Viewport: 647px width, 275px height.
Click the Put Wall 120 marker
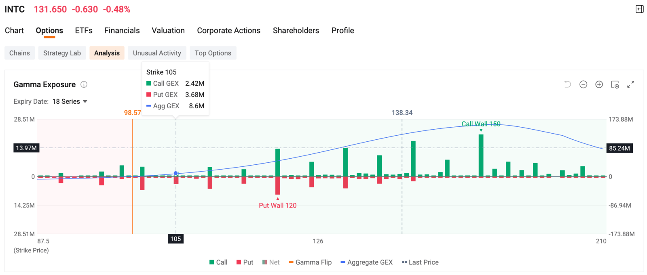pos(277,205)
